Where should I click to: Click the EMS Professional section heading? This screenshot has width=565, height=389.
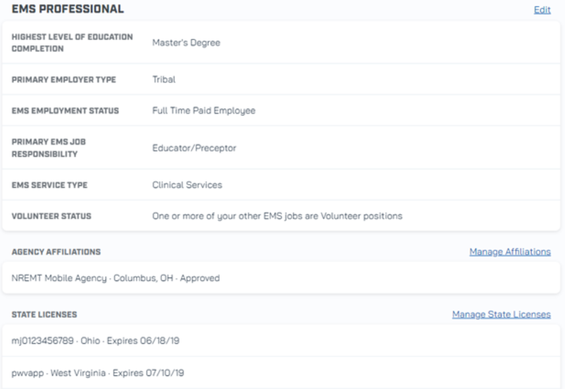pyautogui.click(x=68, y=9)
